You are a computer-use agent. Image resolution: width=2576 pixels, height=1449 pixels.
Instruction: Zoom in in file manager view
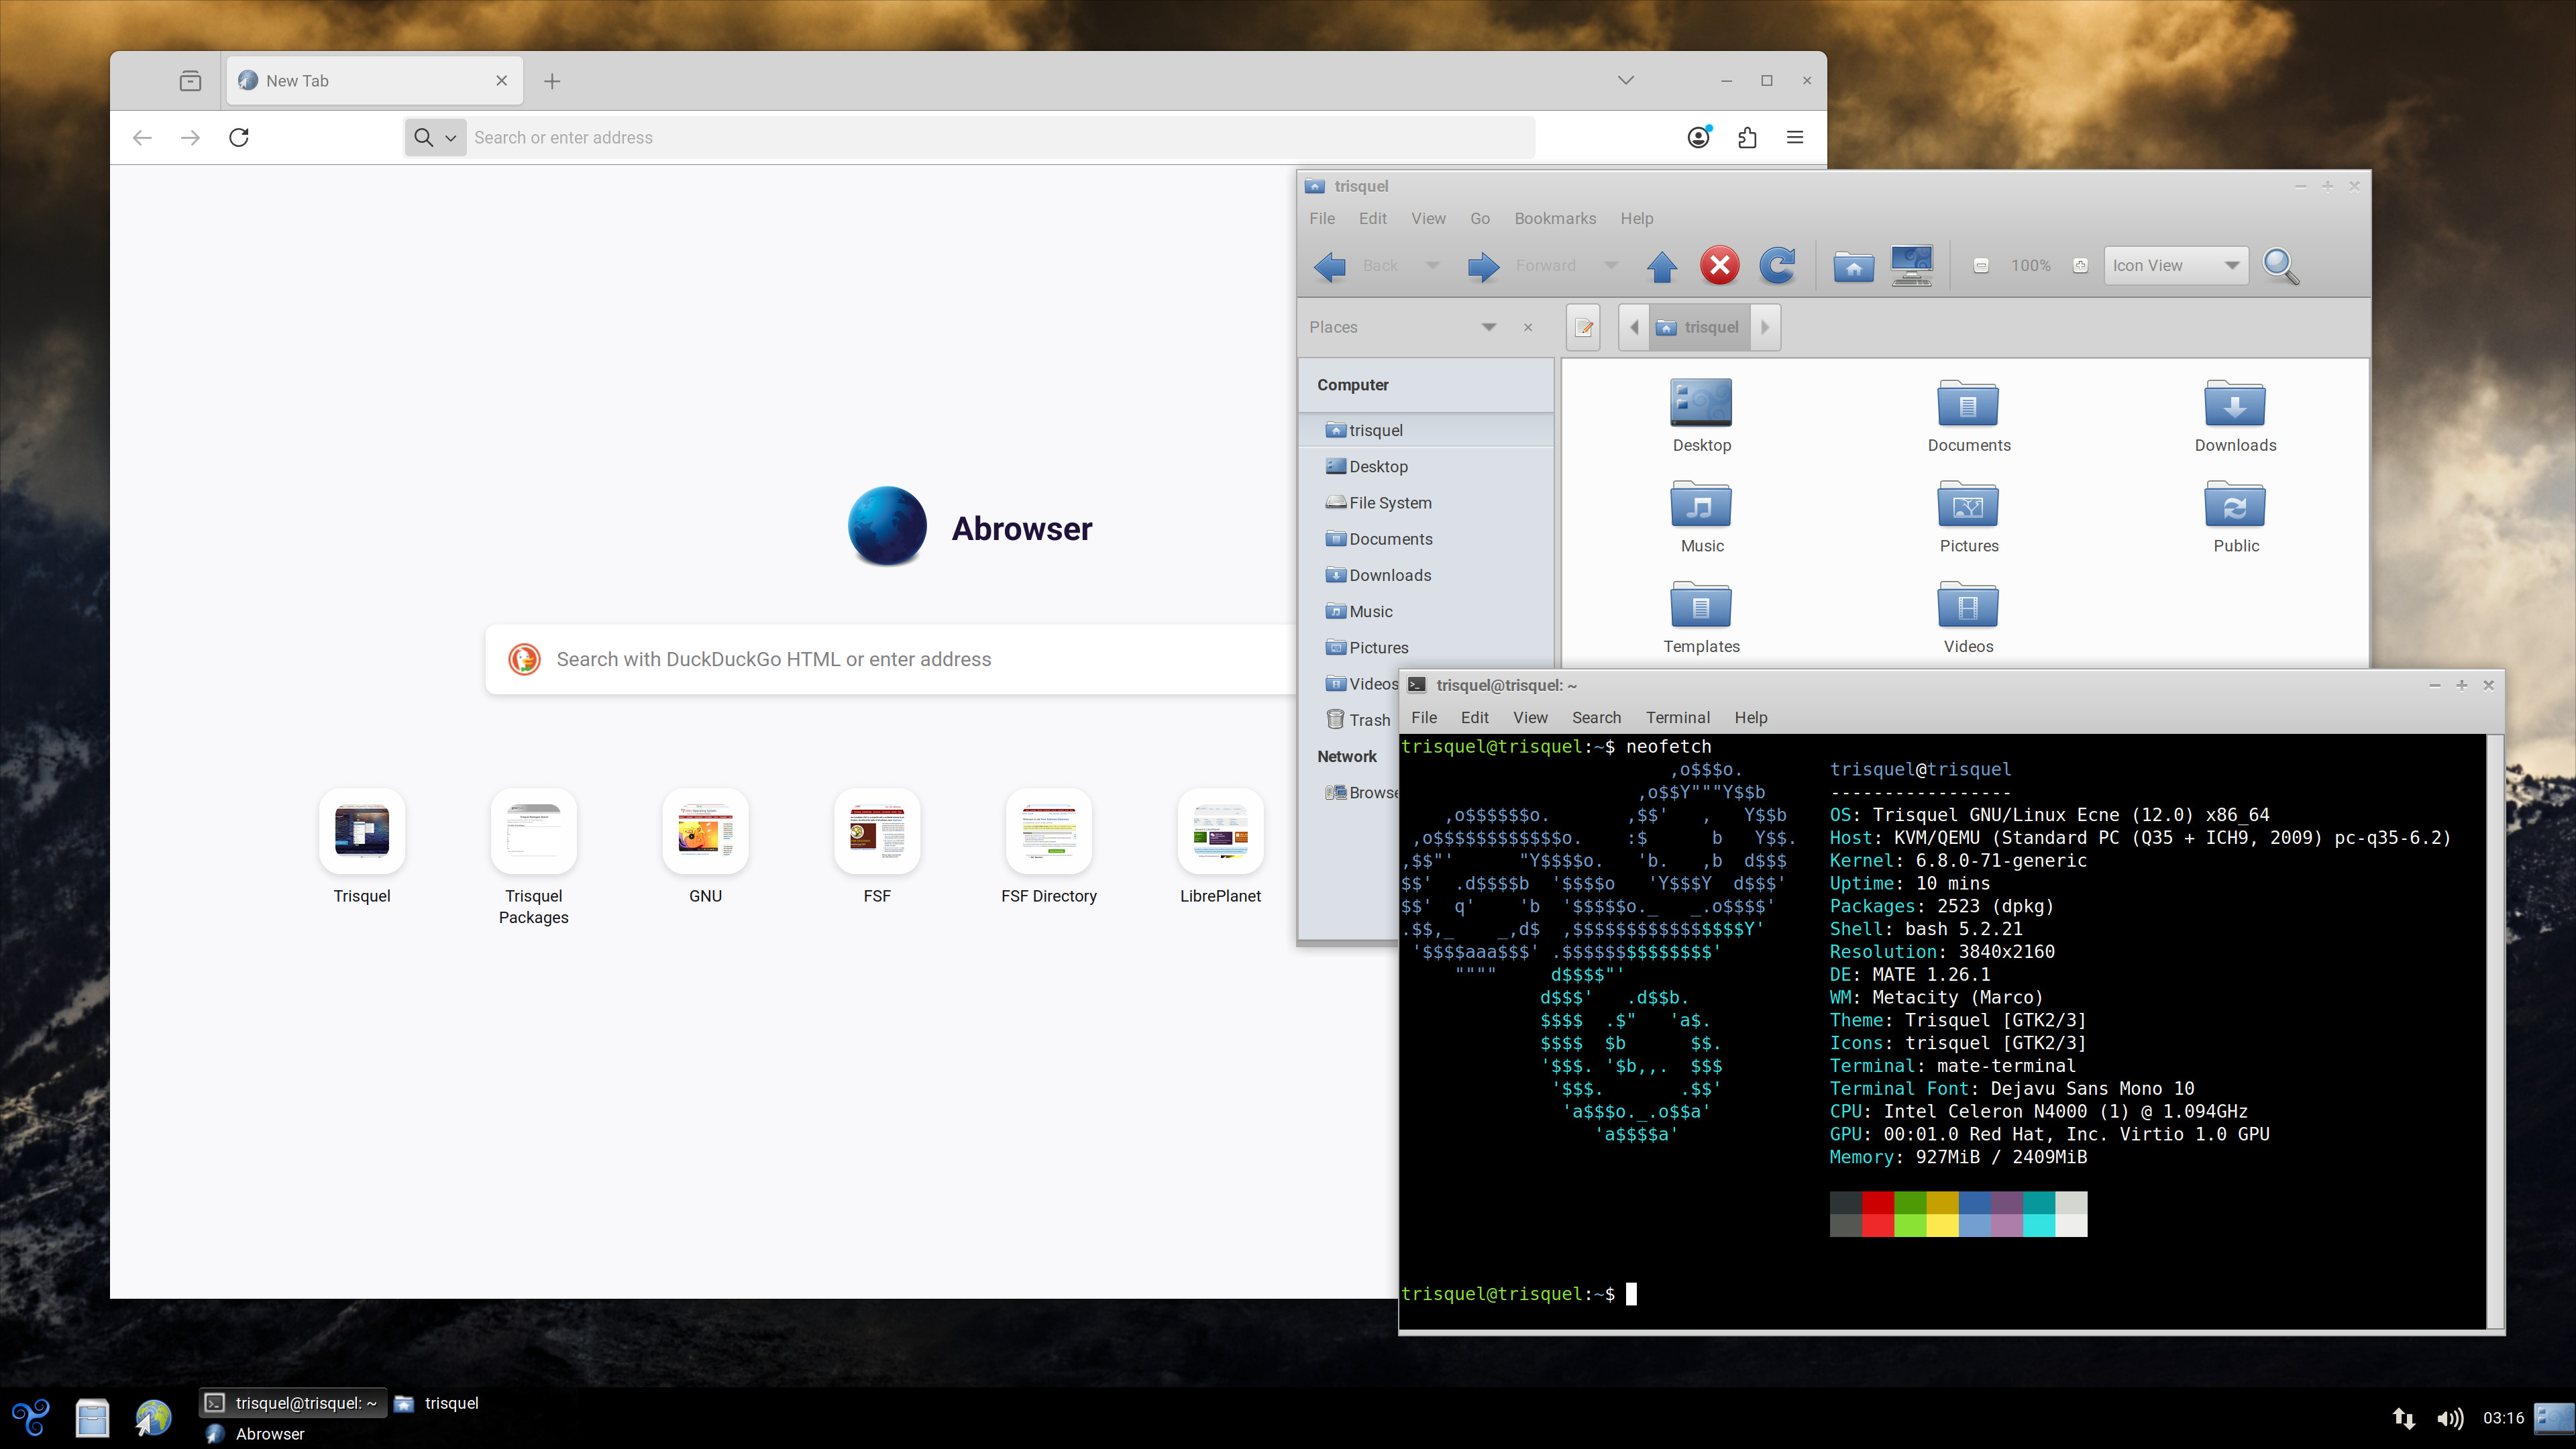coord(2081,266)
